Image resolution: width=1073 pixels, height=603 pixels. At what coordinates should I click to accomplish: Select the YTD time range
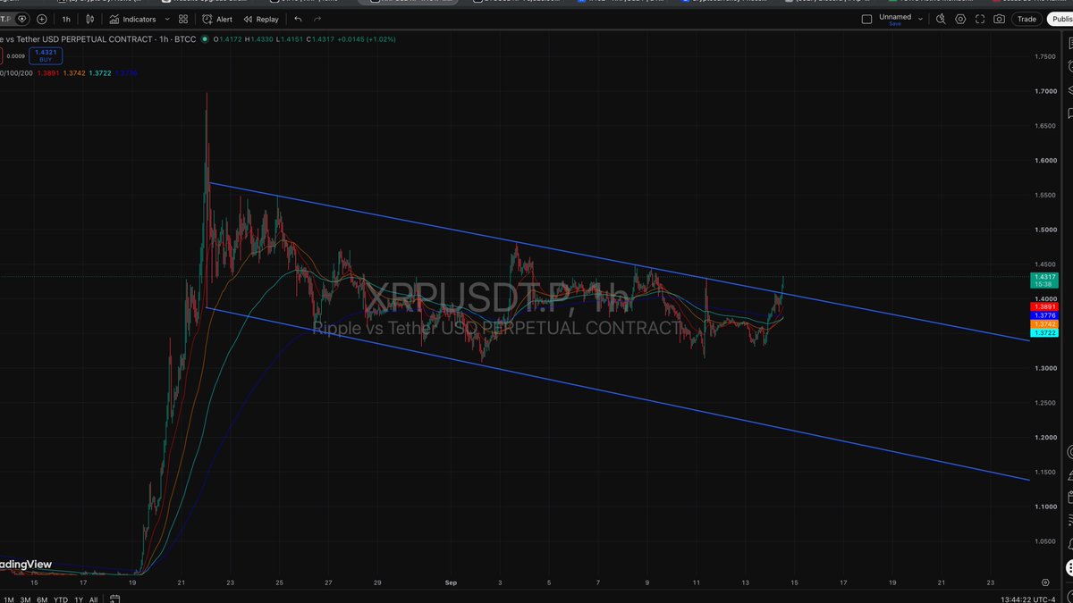61,599
